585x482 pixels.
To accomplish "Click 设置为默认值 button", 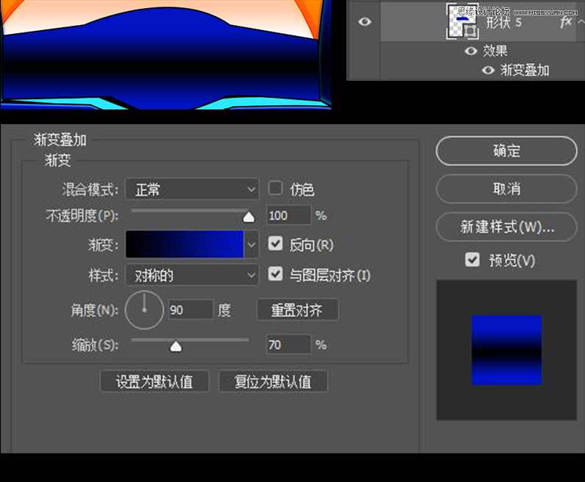I will (154, 381).
